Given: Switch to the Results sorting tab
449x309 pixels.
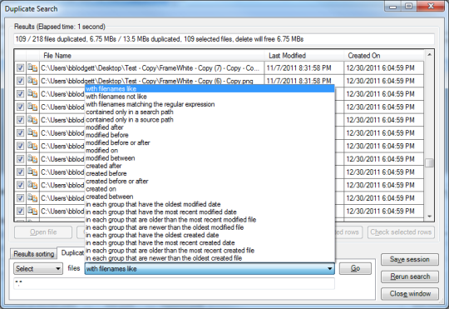Looking at the screenshot, I should (34, 254).
